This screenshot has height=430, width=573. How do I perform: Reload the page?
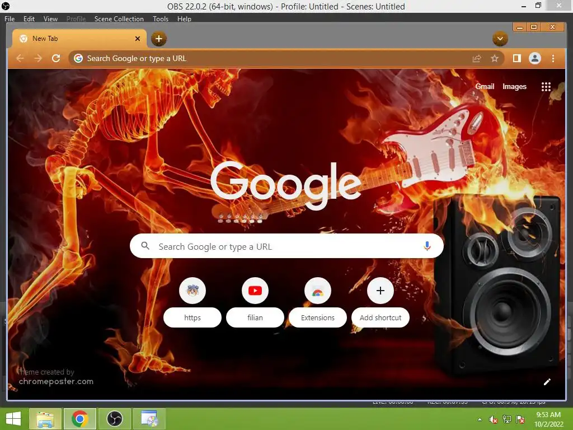(x=56, y=58)
